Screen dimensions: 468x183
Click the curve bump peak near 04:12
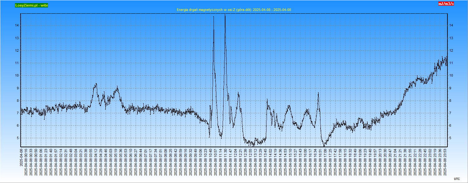(x=96, y=83)
